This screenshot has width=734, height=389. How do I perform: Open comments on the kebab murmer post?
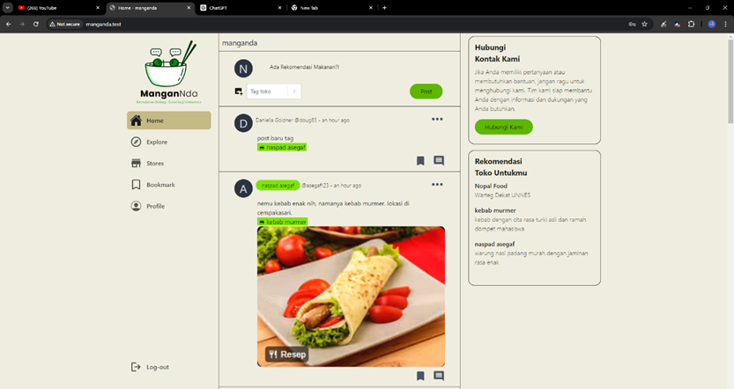(439, 376)
